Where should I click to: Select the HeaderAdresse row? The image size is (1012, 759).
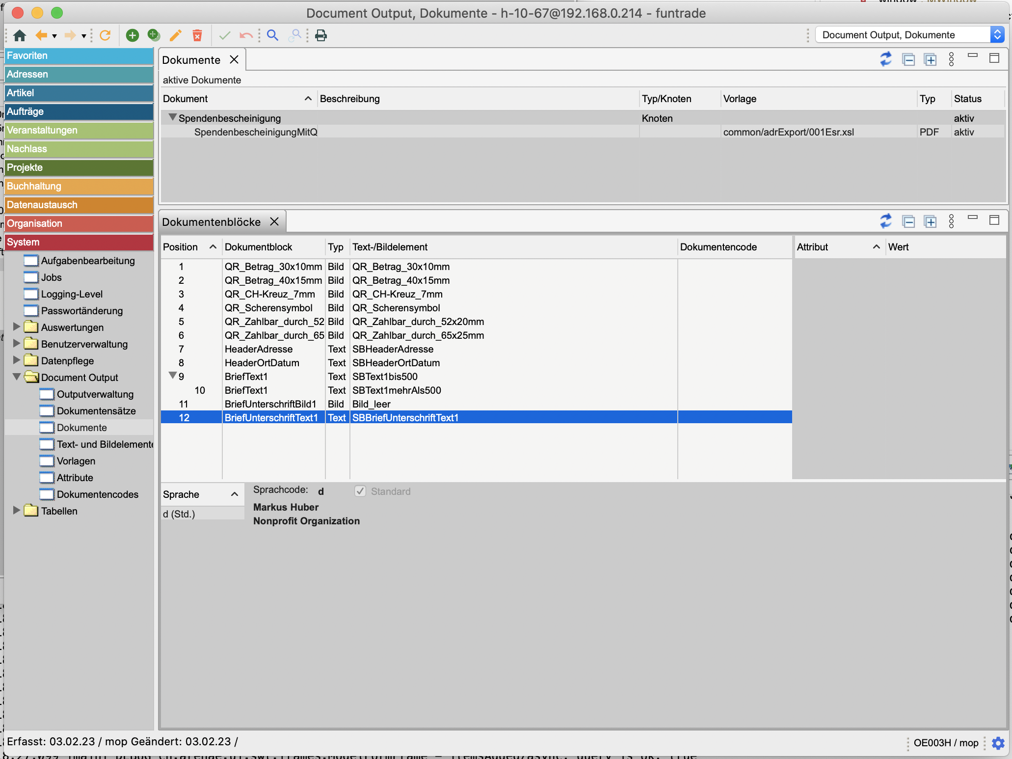(x=258, y=349)
